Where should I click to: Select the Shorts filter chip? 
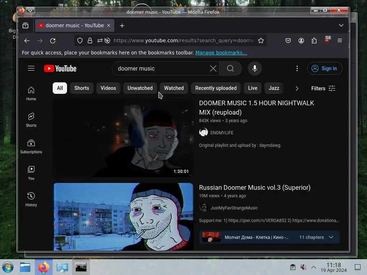pos(81,88)
